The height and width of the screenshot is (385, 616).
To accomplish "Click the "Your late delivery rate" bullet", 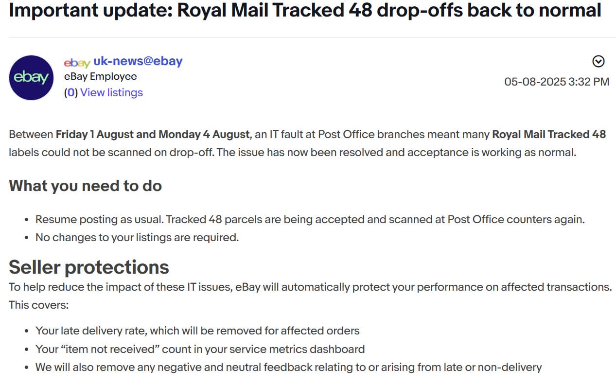I will [x=197, y=331].
